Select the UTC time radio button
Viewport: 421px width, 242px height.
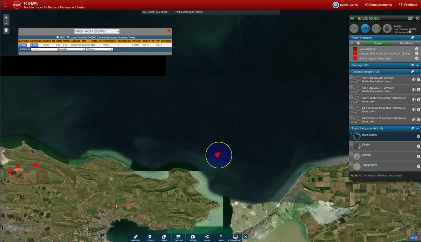(58, 37)
